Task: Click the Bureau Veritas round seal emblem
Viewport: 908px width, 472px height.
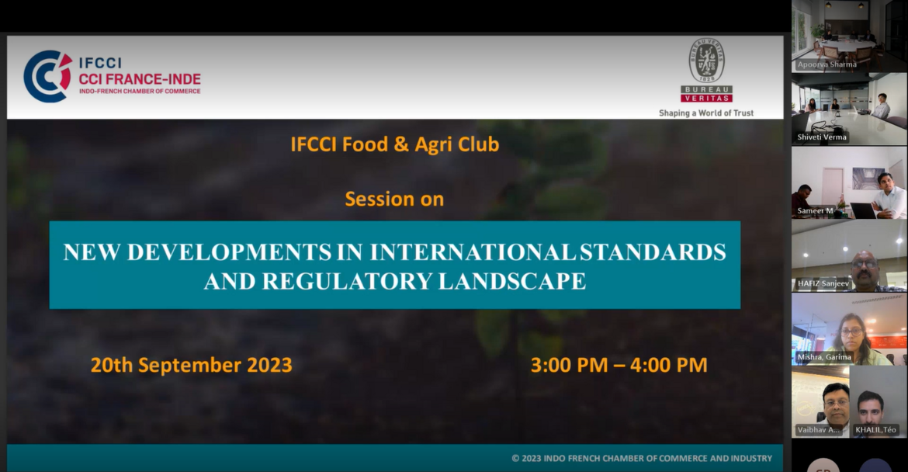Action: click(706, 61)
